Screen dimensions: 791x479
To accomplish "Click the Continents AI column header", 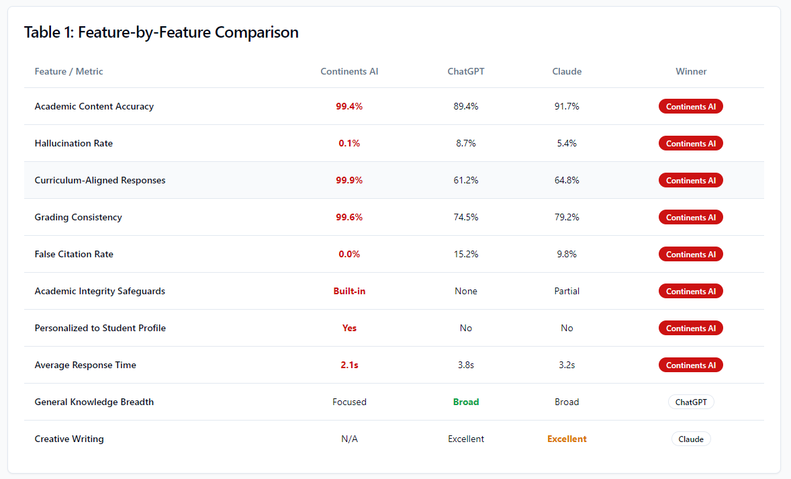I will click(349, 71).
